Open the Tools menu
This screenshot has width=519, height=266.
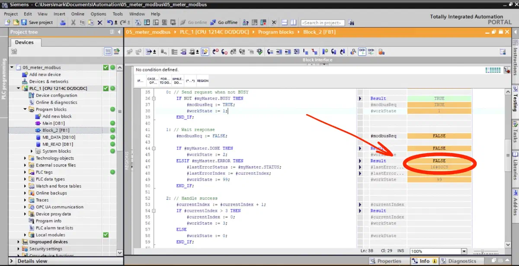[118, 14]
